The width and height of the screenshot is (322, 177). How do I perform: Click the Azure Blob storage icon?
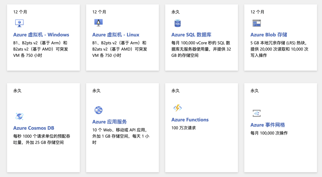pyautogui.click(x=257, y=23)
